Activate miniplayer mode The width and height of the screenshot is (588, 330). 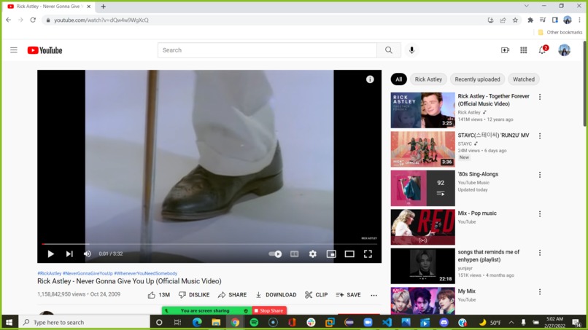(x=331, y=254)
